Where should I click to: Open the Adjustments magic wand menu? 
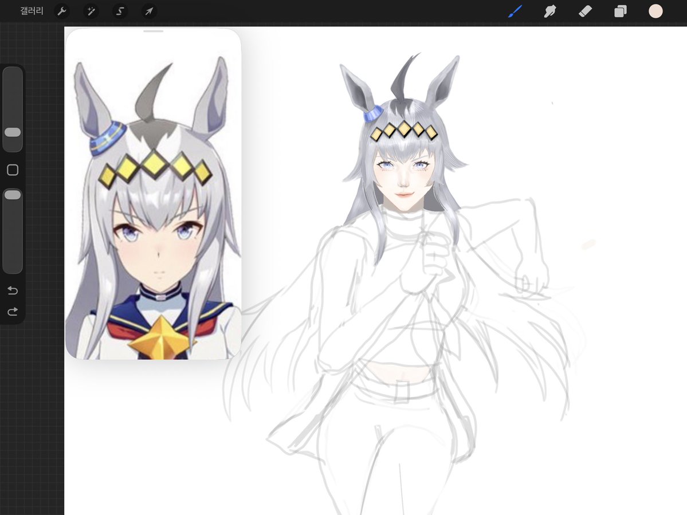(91, 11)
